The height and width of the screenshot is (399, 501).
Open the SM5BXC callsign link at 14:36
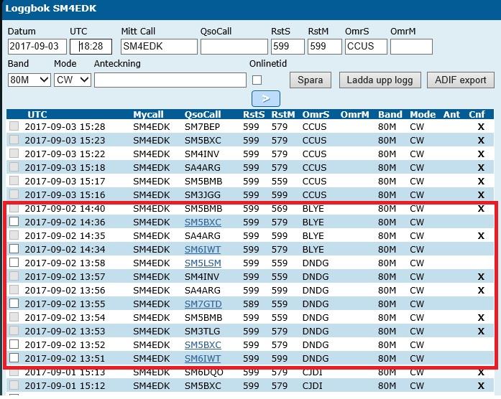202,222
